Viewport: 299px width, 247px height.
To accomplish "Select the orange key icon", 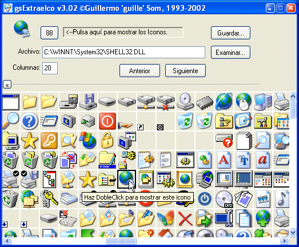I will point(49,141).
